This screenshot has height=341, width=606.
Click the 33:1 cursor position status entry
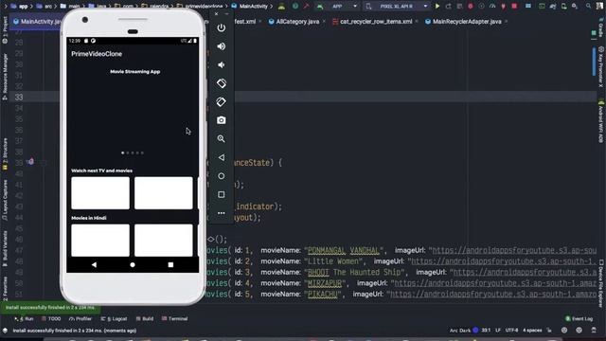pyautogui.click(x=486, y=331)
